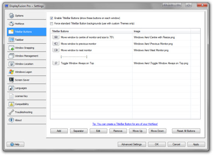The image size is (213, 155).
Task: Click 'Windows Aero\Previous Monitor.png' cell
Action: 153,44
